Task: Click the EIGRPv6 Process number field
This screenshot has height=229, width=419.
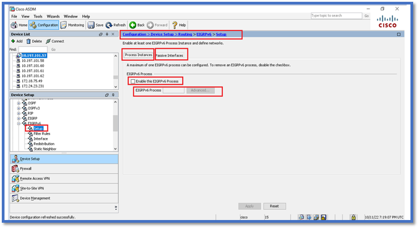Action: coord(174,90)
